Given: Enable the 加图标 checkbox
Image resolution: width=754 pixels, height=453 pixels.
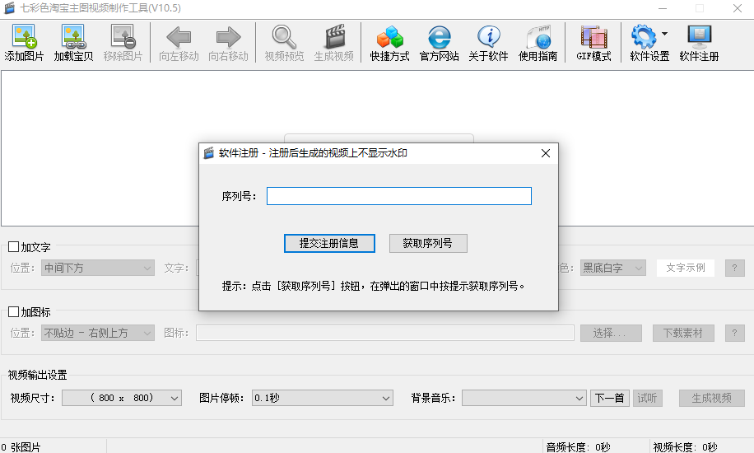Looking at the screenshot, I should pyautogui.click(x=13, y=312).
